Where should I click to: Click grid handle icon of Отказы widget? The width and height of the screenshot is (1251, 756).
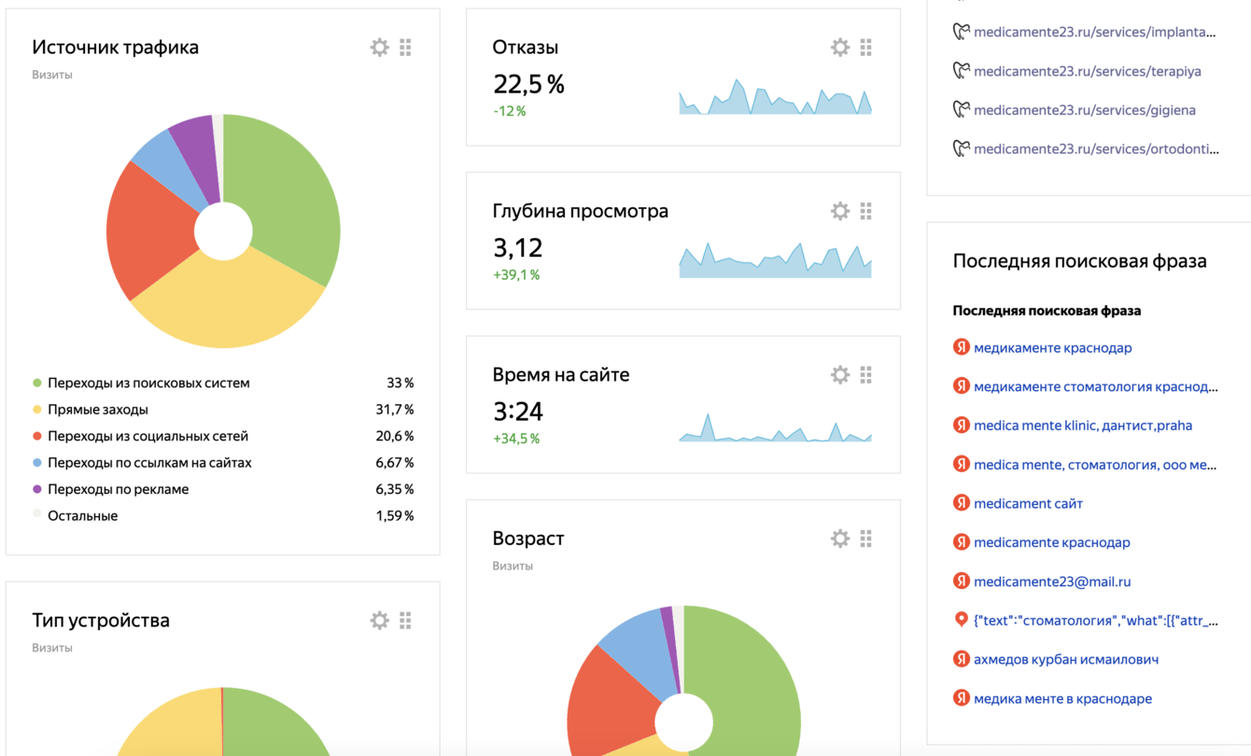866,48
